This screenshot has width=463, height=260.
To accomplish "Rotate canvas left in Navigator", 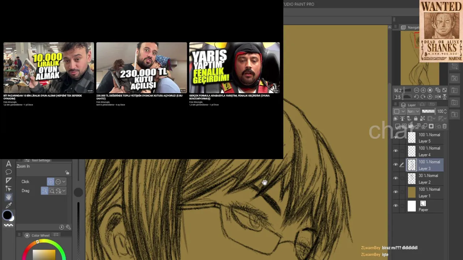I will [417, 97].
